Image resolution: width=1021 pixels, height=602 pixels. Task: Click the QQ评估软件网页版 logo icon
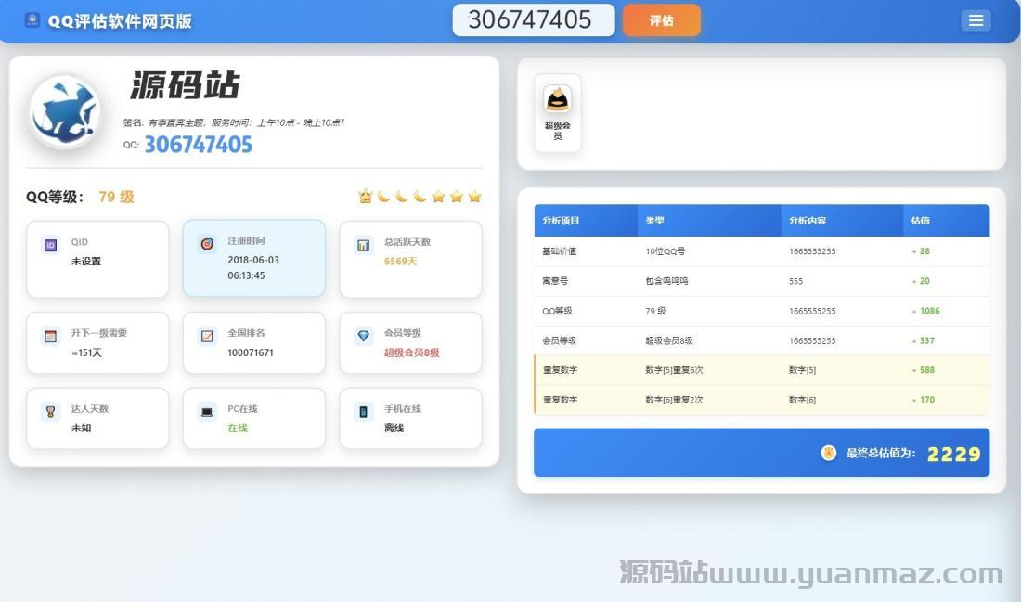click(x=32, y=20)
